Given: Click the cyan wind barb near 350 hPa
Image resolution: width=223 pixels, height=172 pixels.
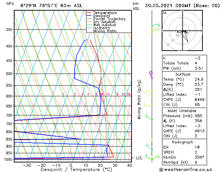Looking at the screenshot, I should point(156,25).
